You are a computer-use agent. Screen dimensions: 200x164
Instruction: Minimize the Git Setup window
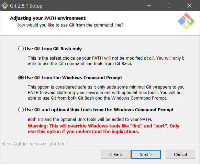tap(149, 6)
